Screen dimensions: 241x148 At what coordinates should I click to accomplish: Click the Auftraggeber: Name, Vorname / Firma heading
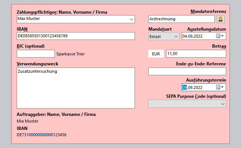click(56, 114)
